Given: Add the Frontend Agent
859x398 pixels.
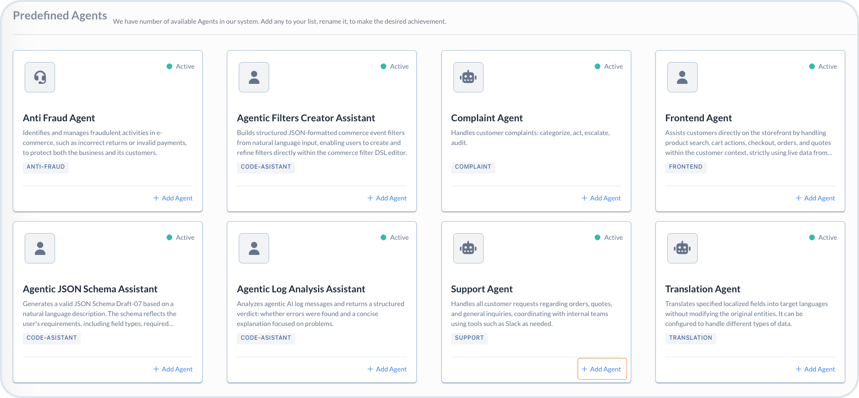Looking at the screenshot, I should 815,198.
